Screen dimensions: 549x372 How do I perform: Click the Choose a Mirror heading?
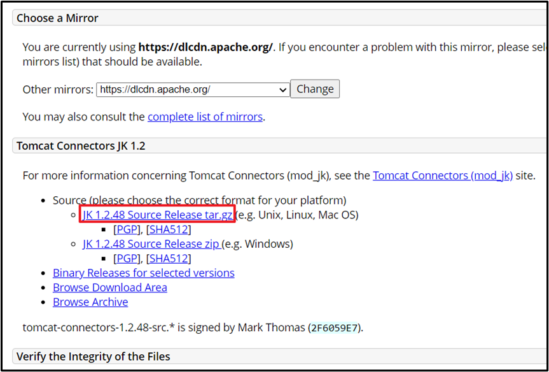point(57,18)
